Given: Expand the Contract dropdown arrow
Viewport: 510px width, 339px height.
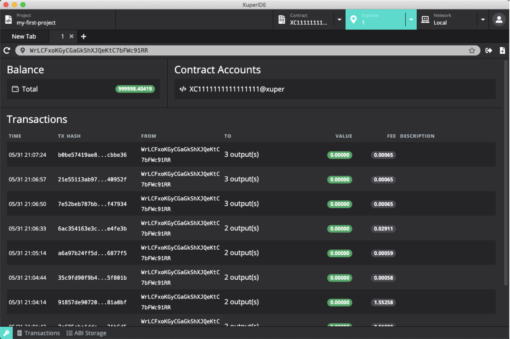Looking at the screenshot, I should click(x=340, y=19).
